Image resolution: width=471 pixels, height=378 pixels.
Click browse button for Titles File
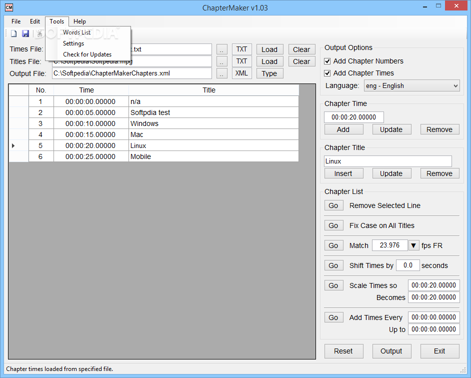[x=221, y=61]
